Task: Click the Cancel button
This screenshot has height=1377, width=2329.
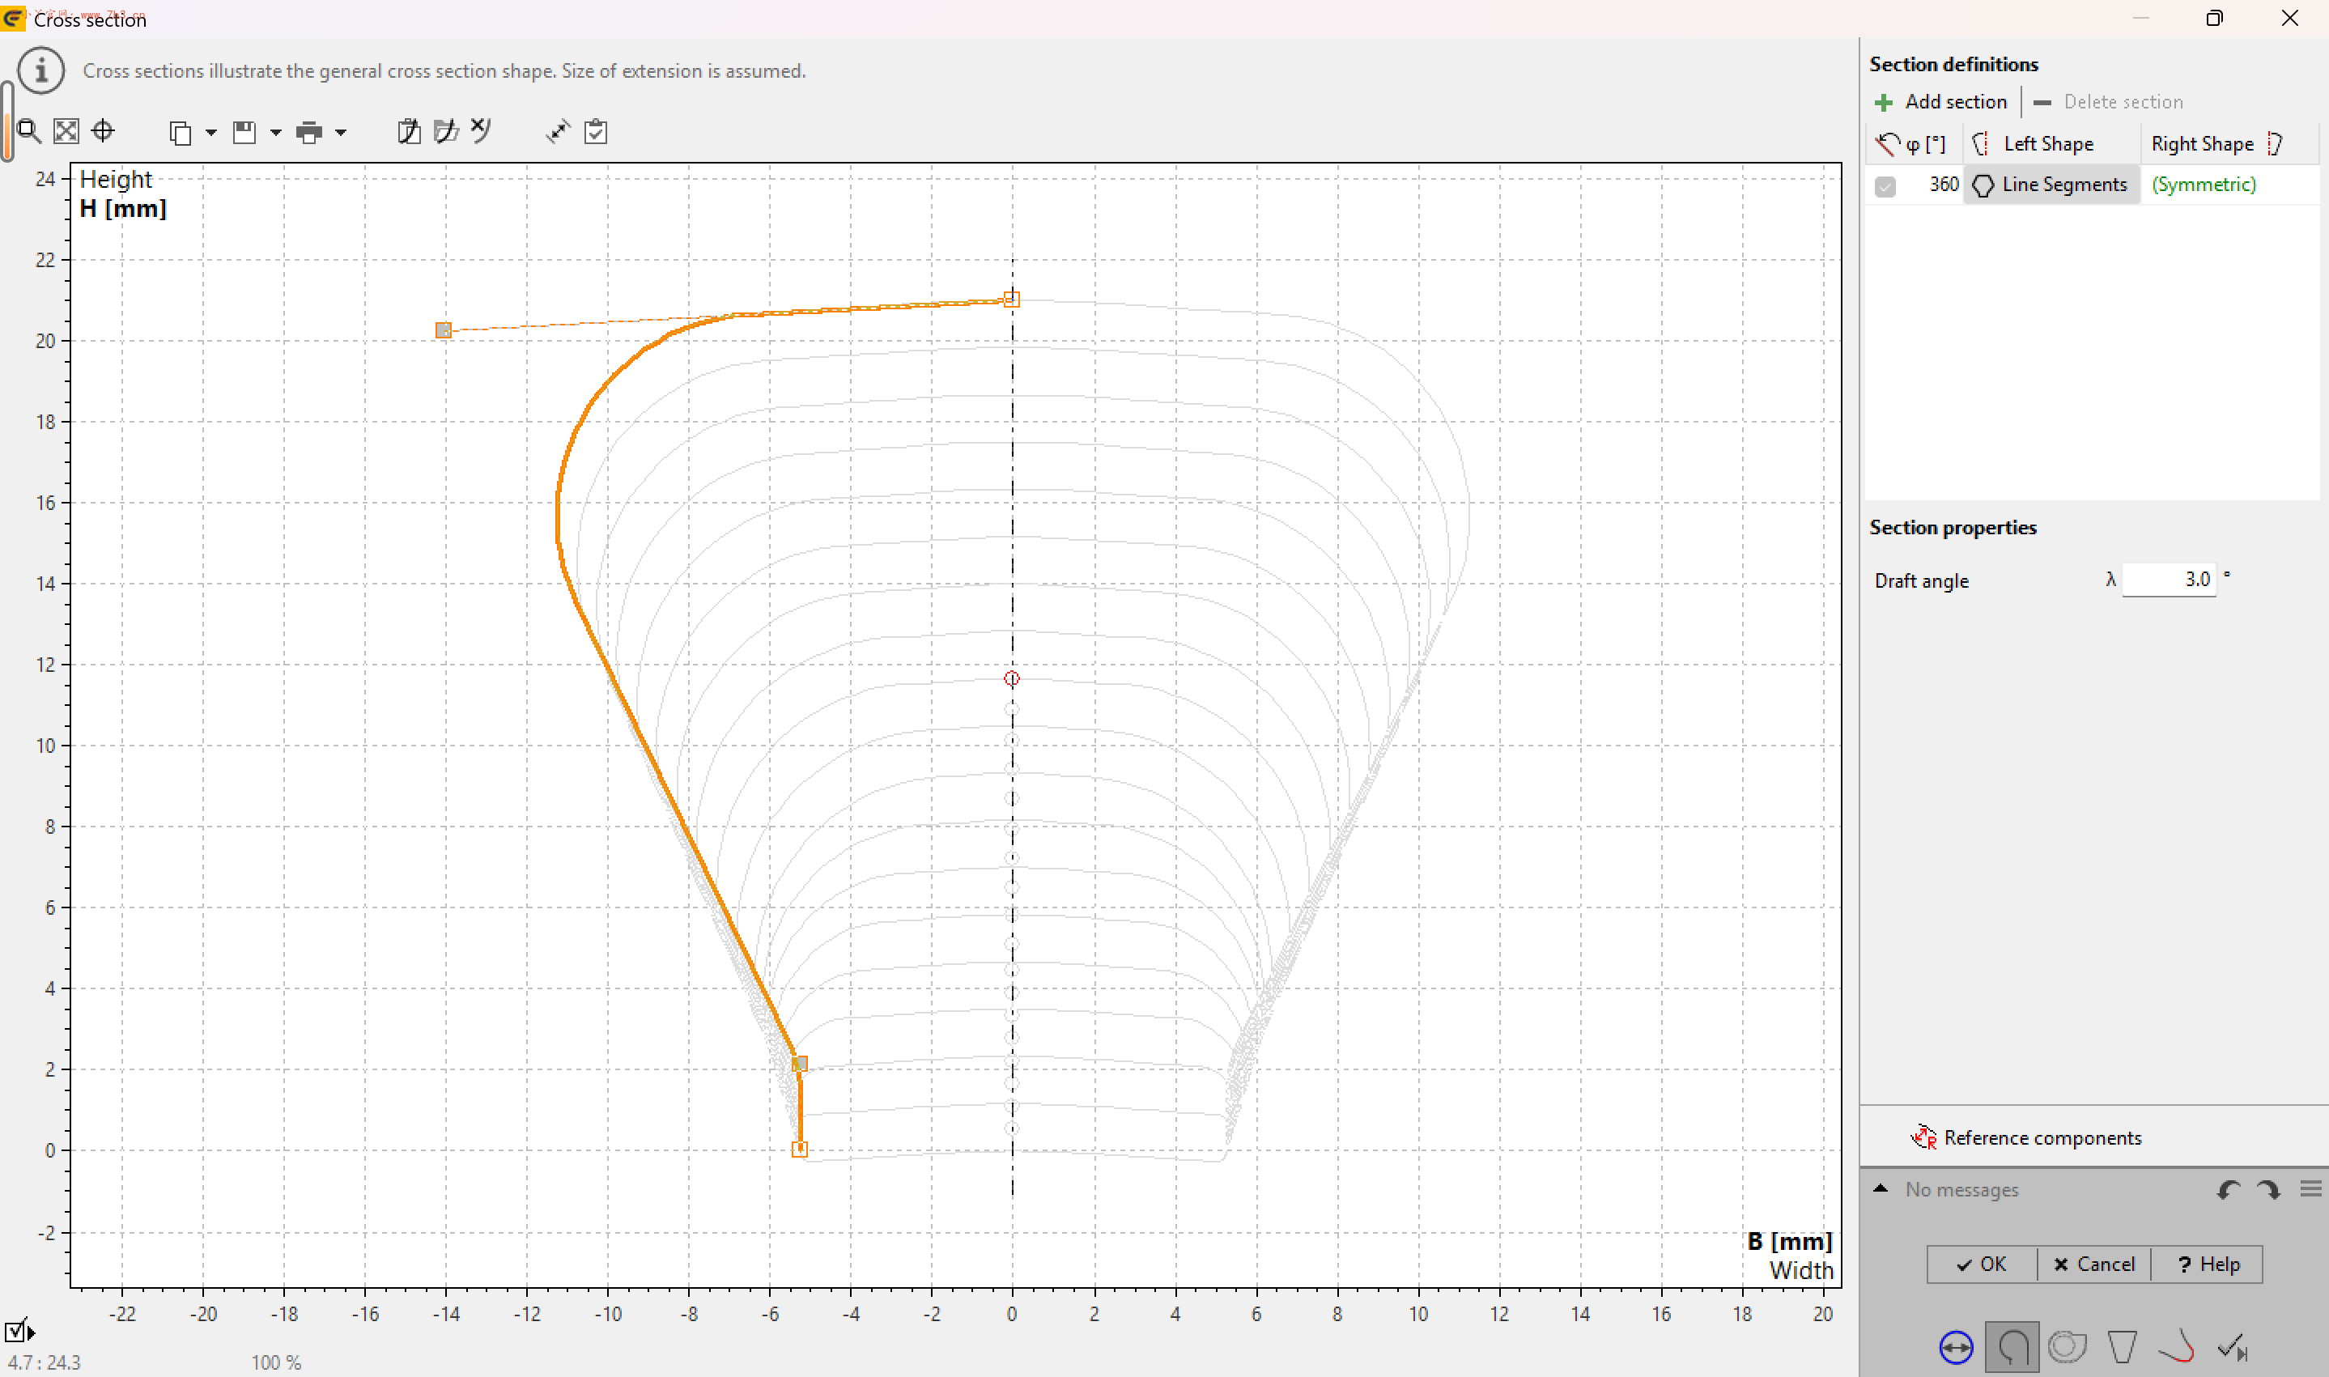Action: click(2093, 1264)
